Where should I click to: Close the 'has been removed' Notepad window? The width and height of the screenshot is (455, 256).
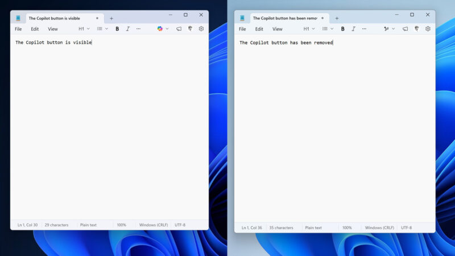click(x=428, y=15)
